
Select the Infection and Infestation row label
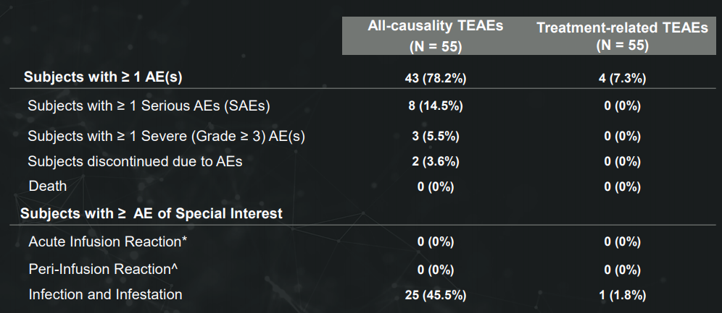(105, 294)
